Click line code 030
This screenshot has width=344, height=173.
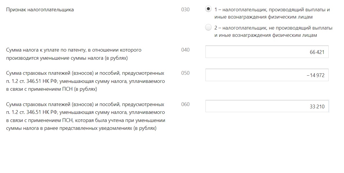185,10
